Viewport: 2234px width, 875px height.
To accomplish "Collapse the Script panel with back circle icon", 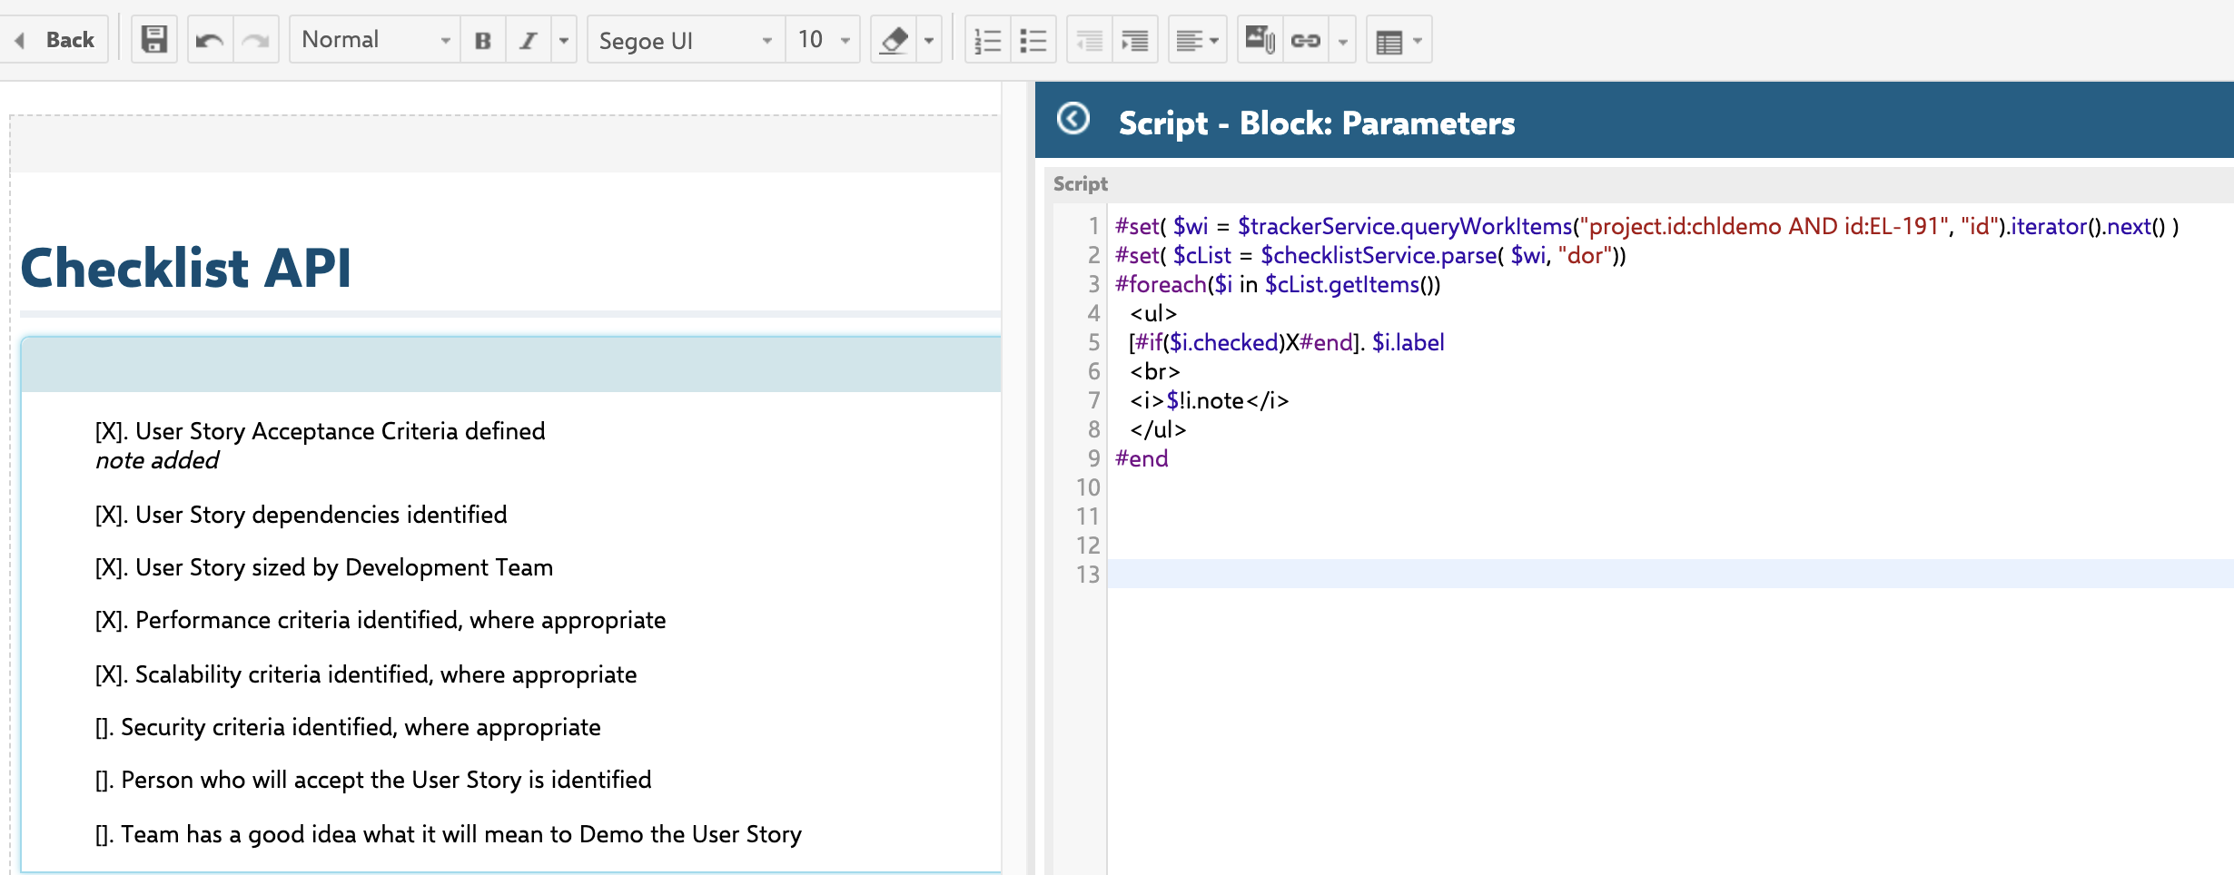I will click(x=1073, y=119).
